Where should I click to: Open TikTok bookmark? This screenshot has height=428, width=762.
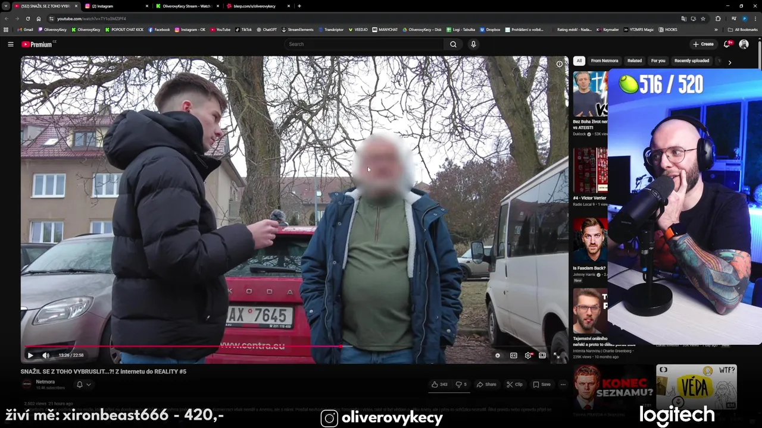coord(243,29)
